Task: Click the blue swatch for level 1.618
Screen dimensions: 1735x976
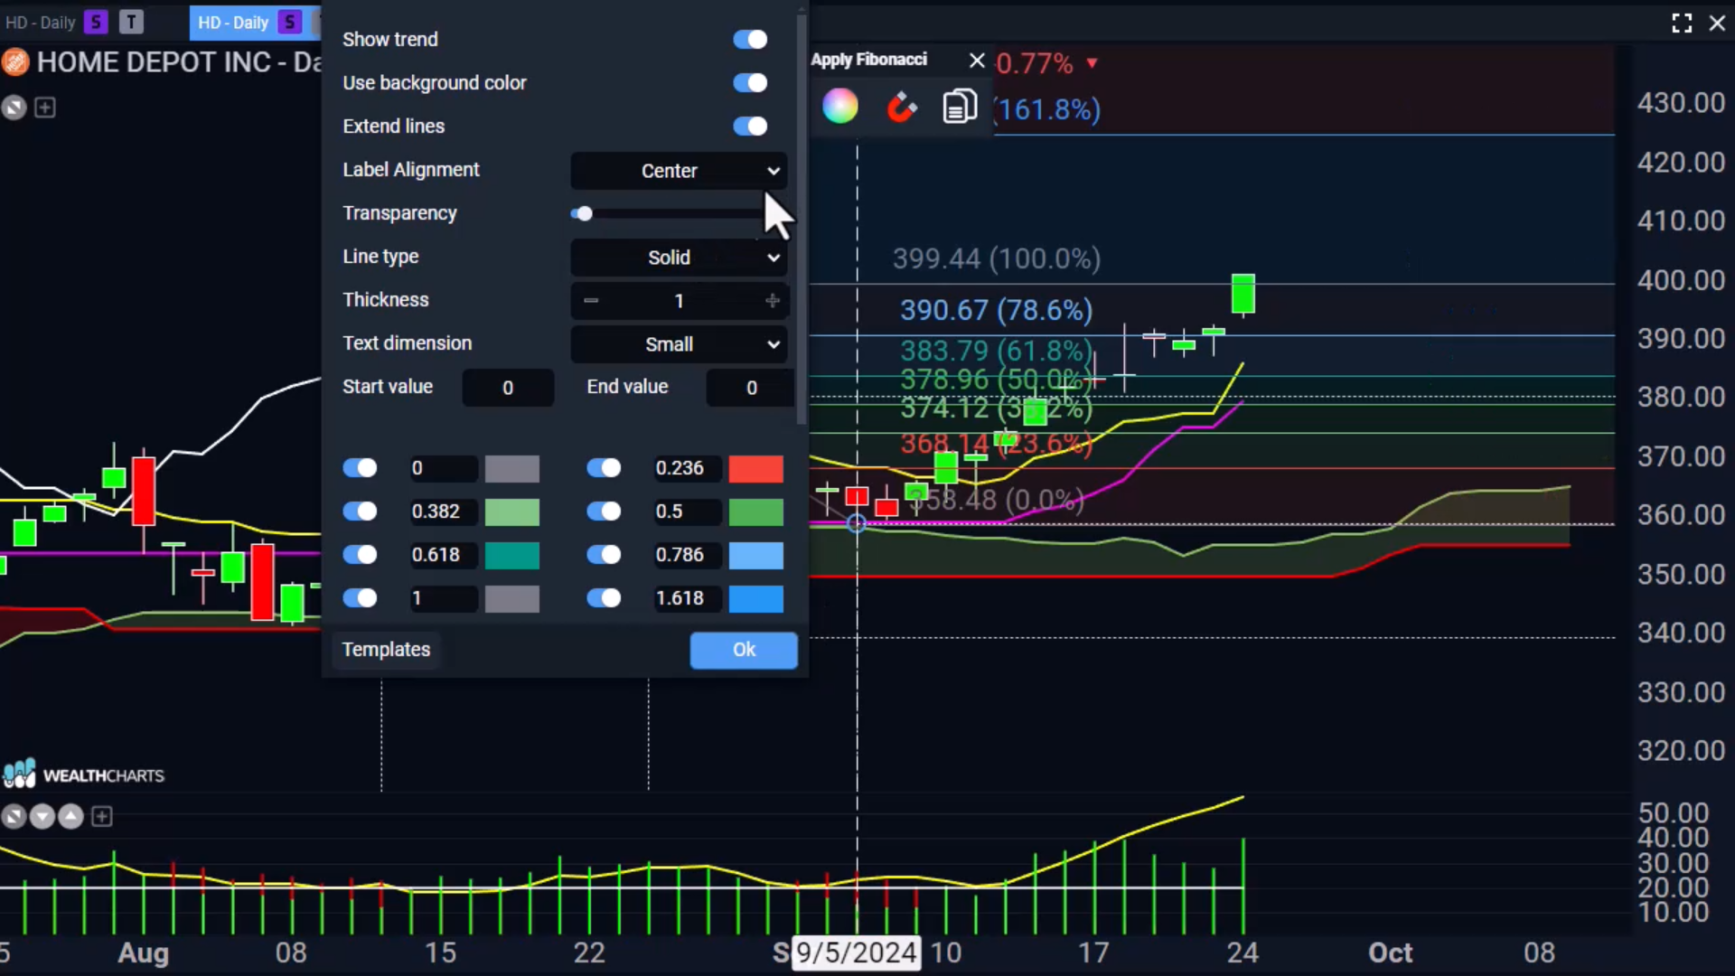Action: [756, 599]
